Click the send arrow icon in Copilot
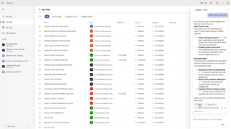Screen dimensions: 231x129 point(227,125)
